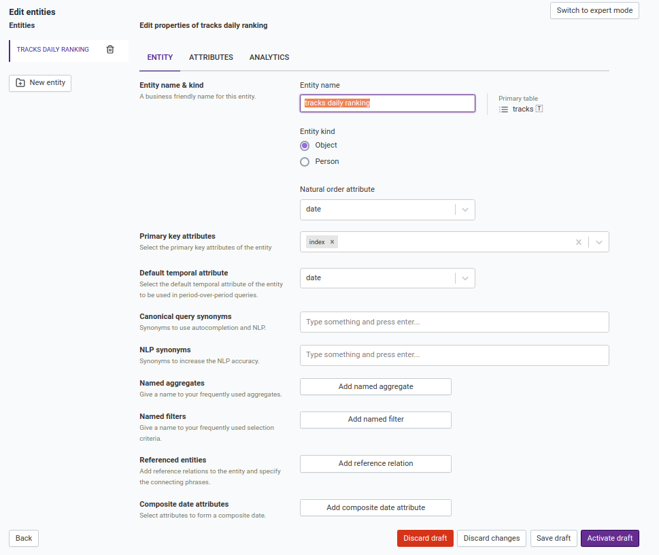Open the Analytics tab

269,58
